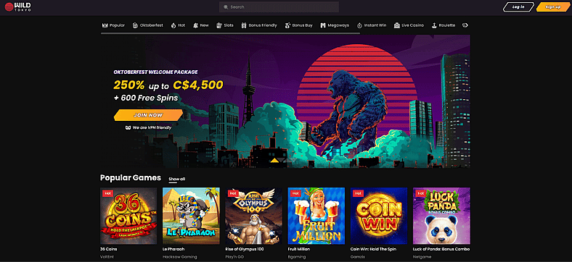This screenshot has height=262, width=572.
Task: Click the Live Casino icon
Action: [397, 25]
